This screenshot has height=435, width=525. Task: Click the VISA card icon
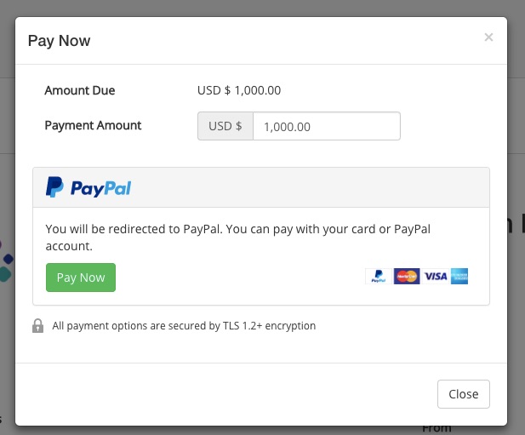[436, 277]
